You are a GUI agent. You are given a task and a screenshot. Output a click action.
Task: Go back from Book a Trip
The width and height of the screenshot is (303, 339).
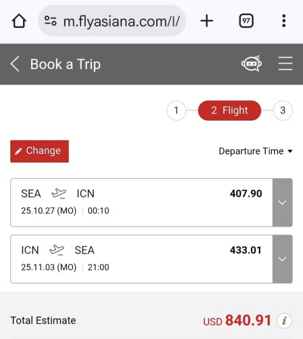(15, 64)
